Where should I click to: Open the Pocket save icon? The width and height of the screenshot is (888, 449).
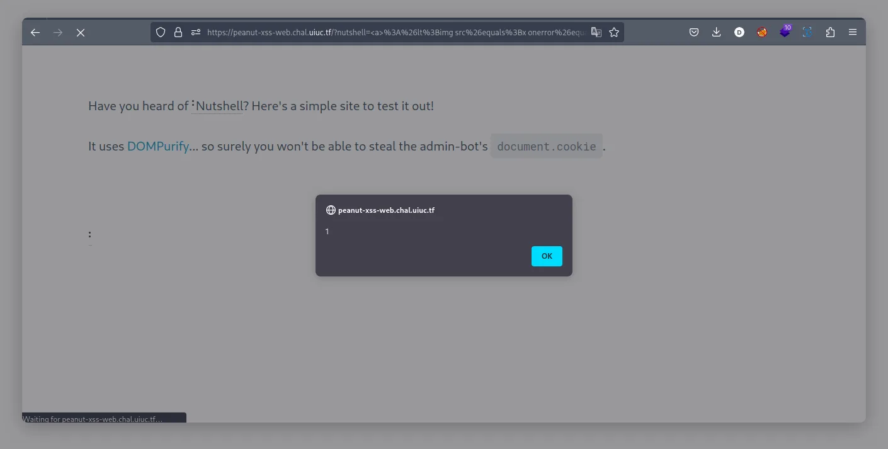(694, 32)
